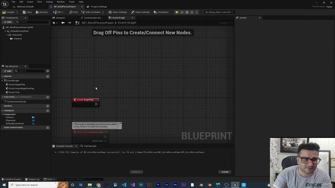Viewport: 335px width, 188px height.
Task: Switch to the Find Results tab
Action: coord(88,146)
